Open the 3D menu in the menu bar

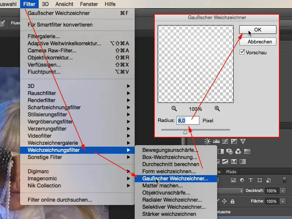click(x=45, y=4)
